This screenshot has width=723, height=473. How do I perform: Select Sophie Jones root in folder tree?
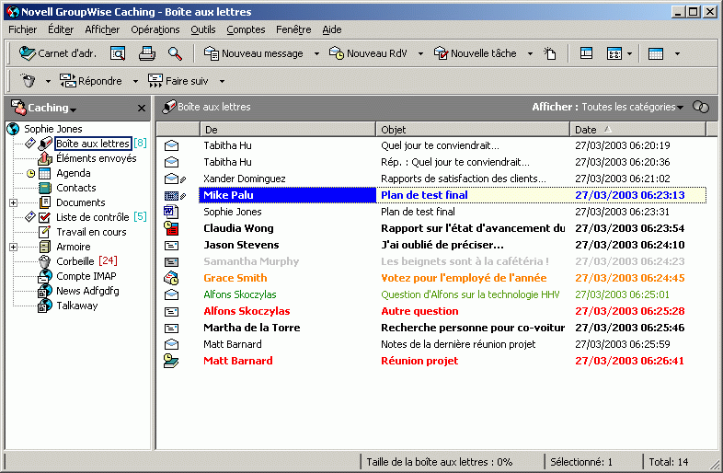tap(53, 129)
